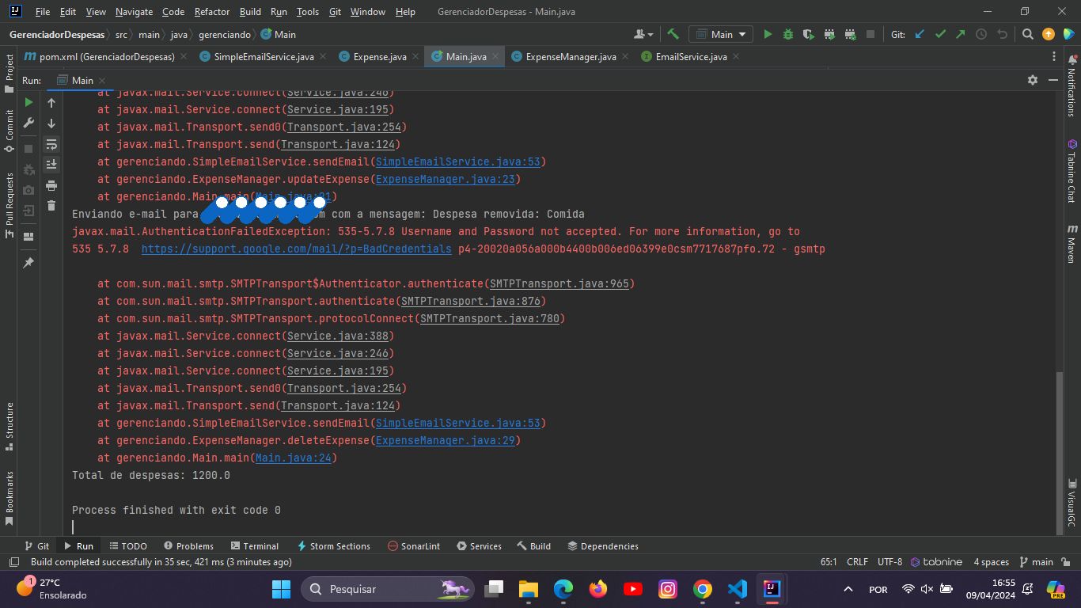Open editor tabs more-options menu
1081x608 pixels.
click(1053, 57)
